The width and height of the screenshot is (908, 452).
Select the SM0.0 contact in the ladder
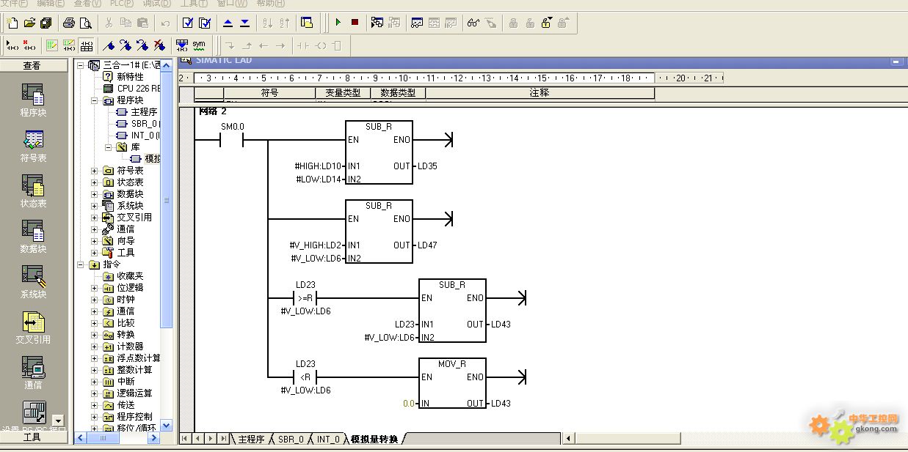(x=232, y=140)
